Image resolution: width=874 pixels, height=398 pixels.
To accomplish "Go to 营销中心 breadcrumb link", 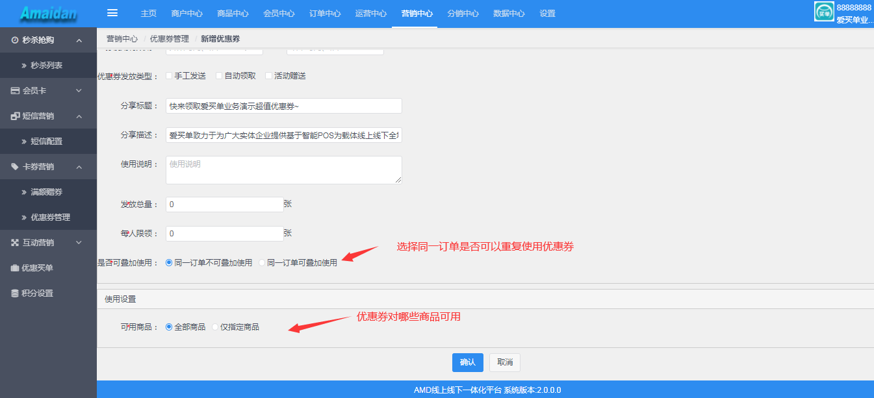I will coord(122,39).
